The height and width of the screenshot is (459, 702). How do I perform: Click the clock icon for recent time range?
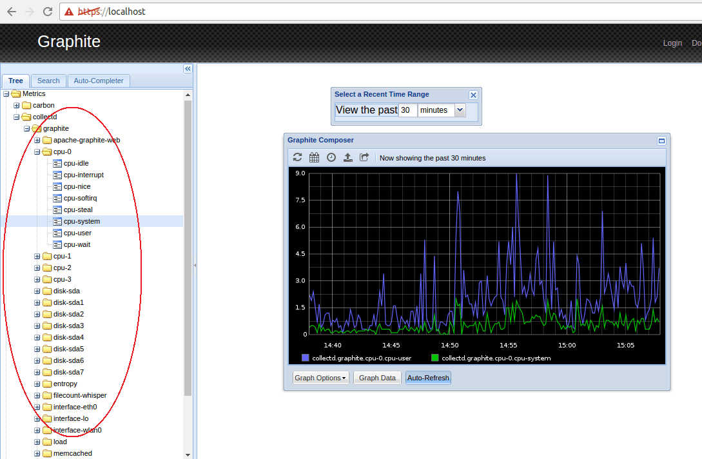[x=331, y=157]
